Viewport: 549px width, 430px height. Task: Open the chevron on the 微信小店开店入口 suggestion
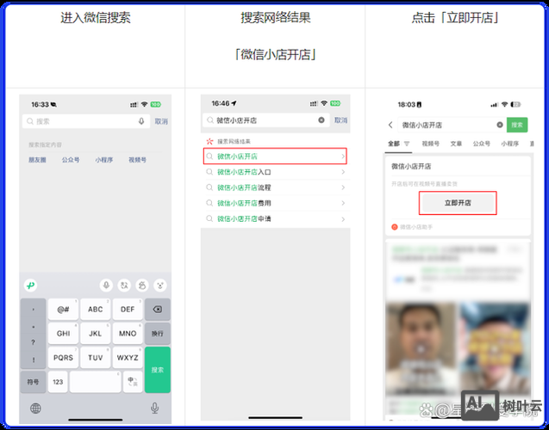pyautogui.click(x=343, y=172)
